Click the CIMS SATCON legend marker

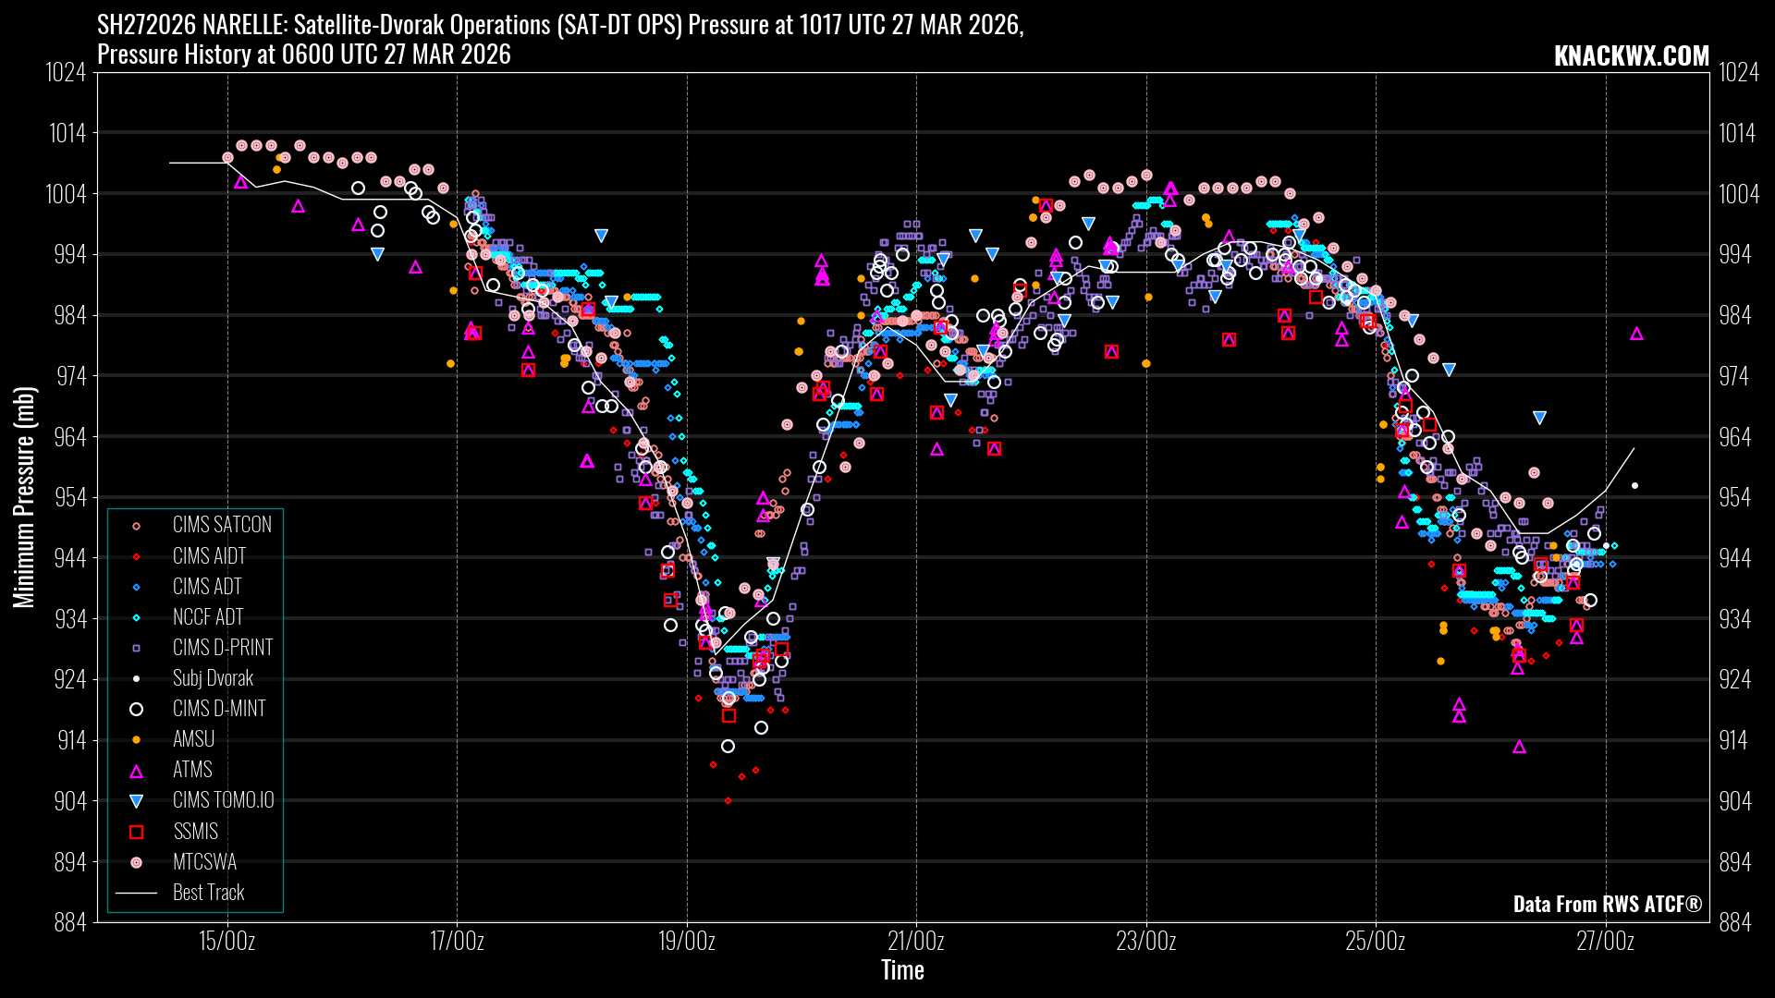click(136, 526)
